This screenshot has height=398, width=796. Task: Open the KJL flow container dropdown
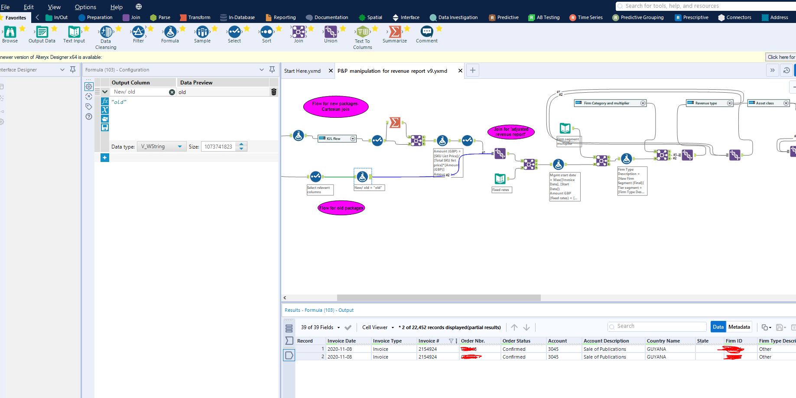[352, 138]
